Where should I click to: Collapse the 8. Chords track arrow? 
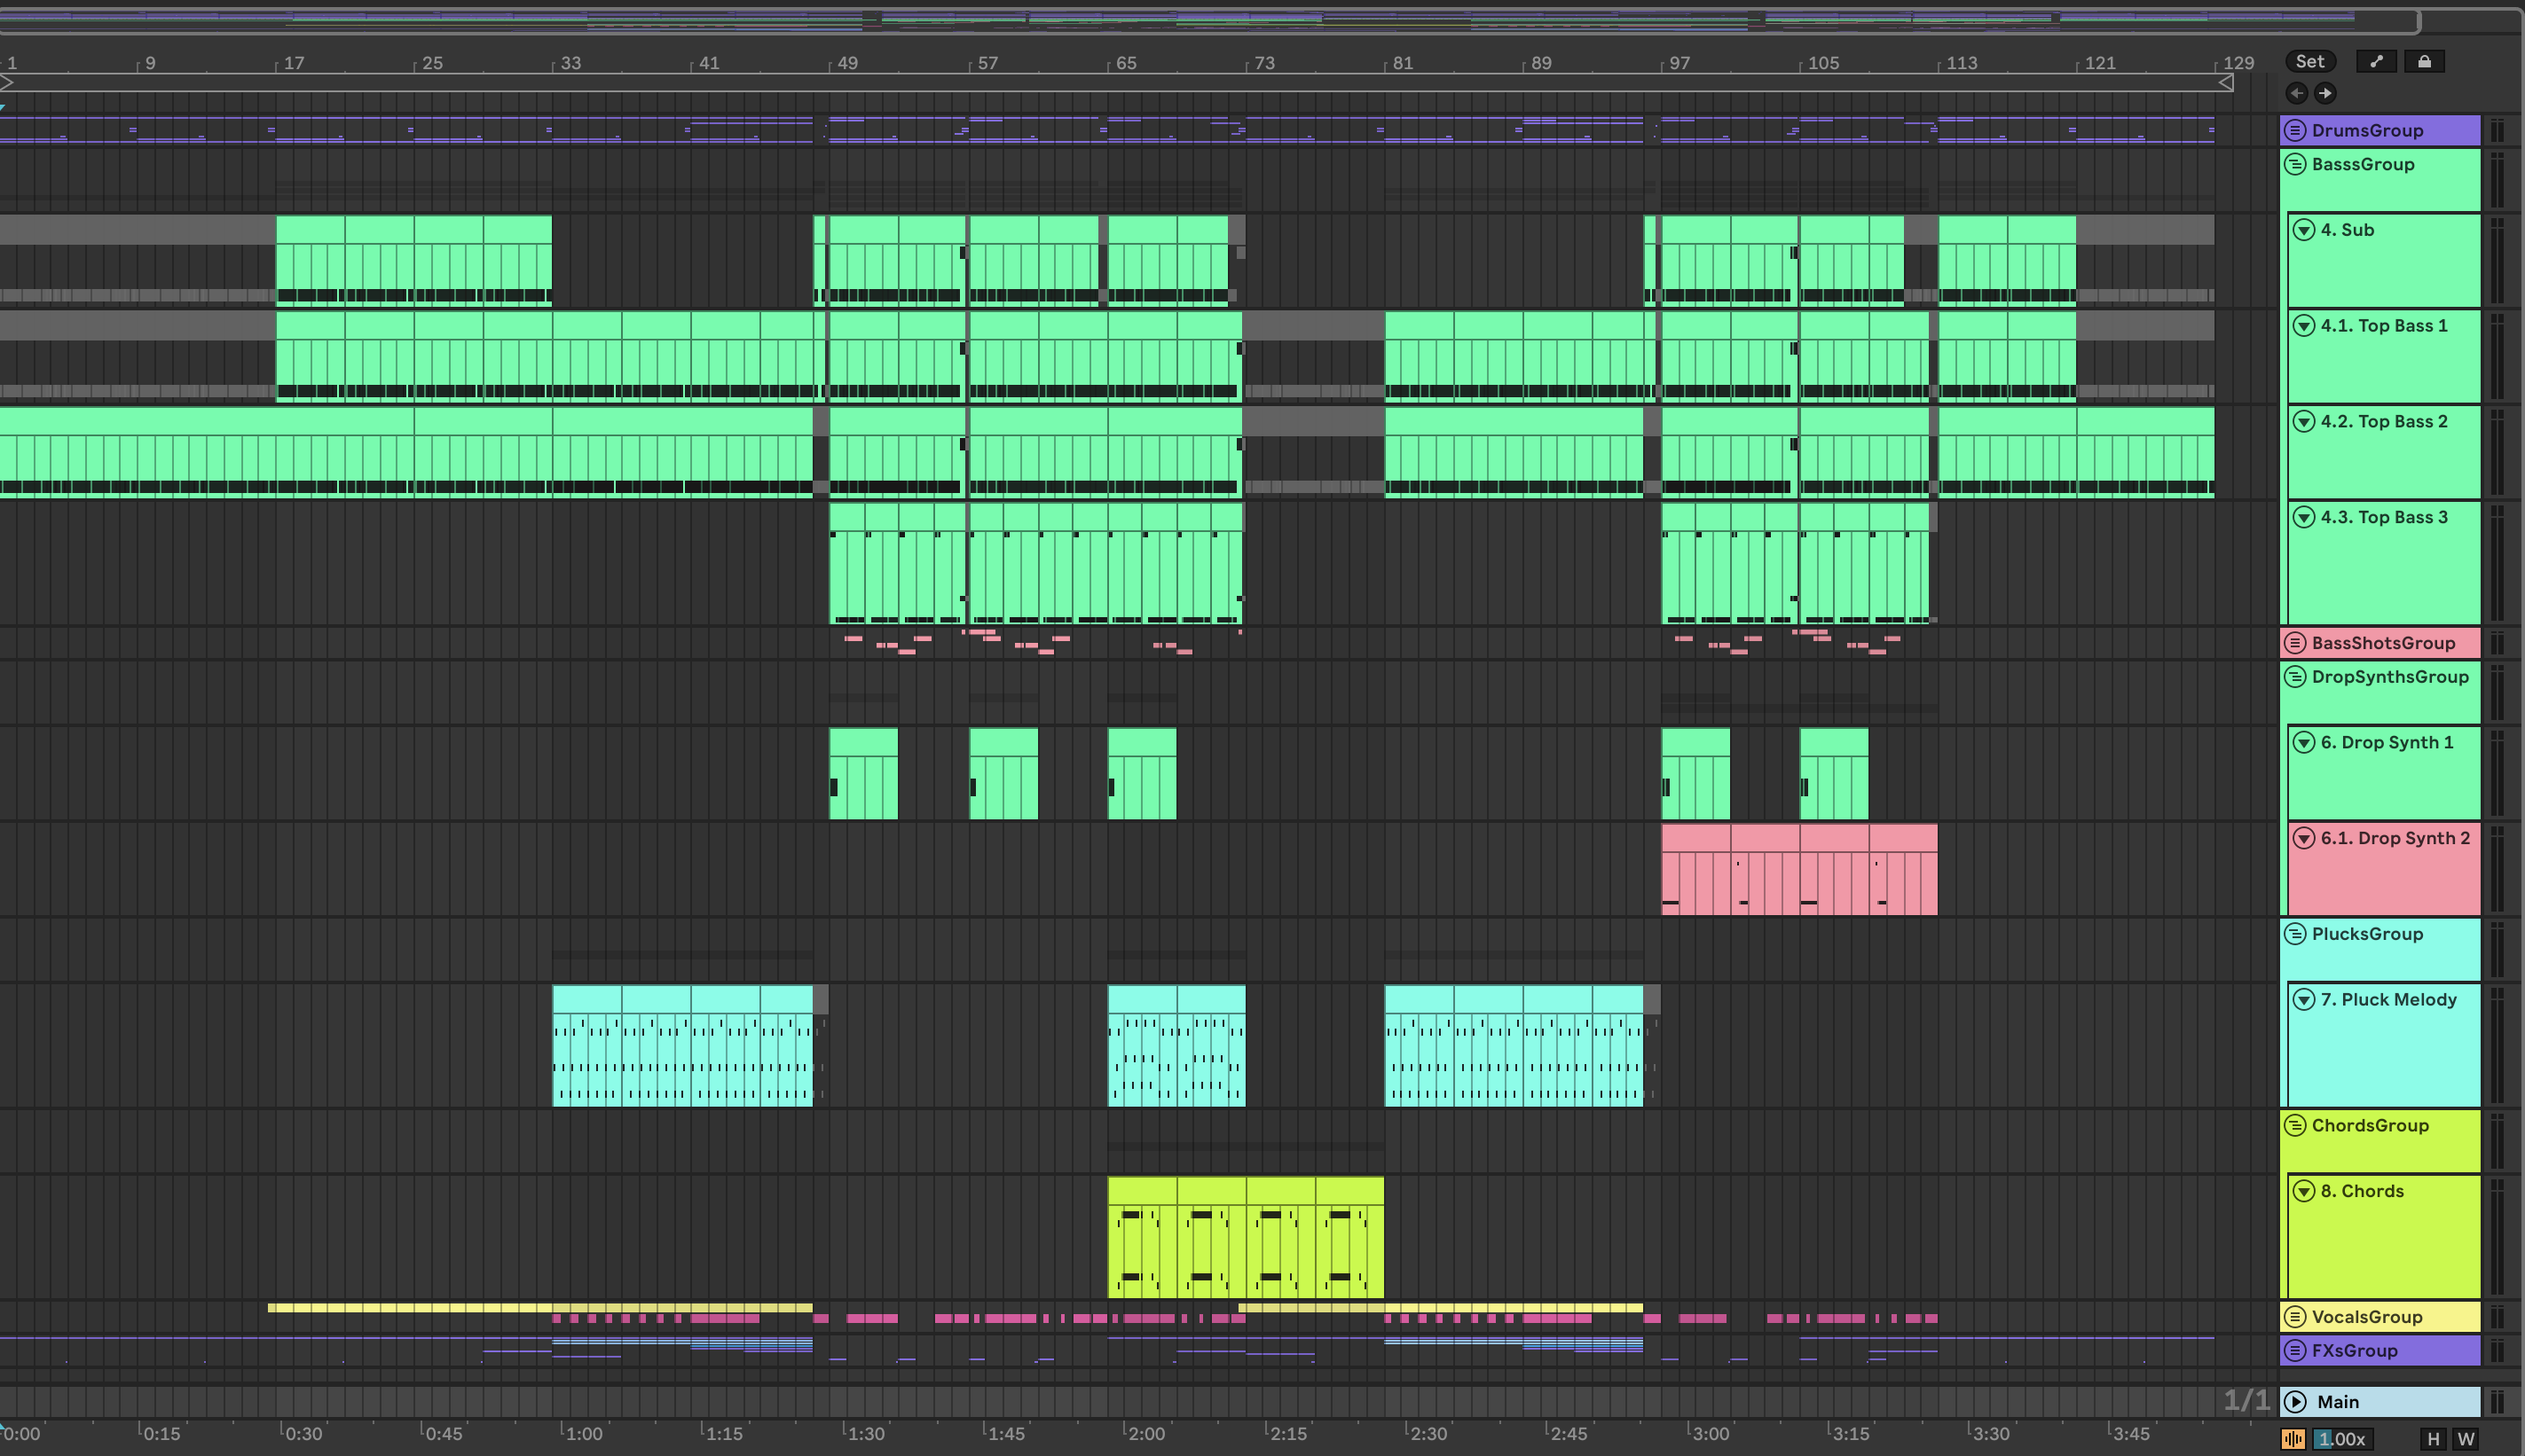(2304, 1191)
